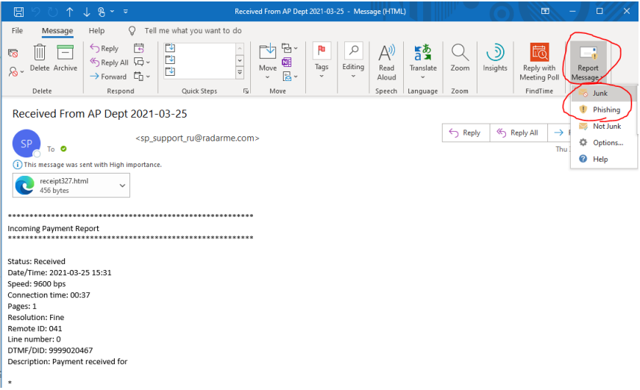Open the Rules dropdown icon
640x390 pixels.
click(x=289, y=48)
